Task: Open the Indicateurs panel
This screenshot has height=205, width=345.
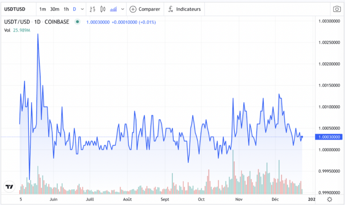Action: tap(188, 9)
